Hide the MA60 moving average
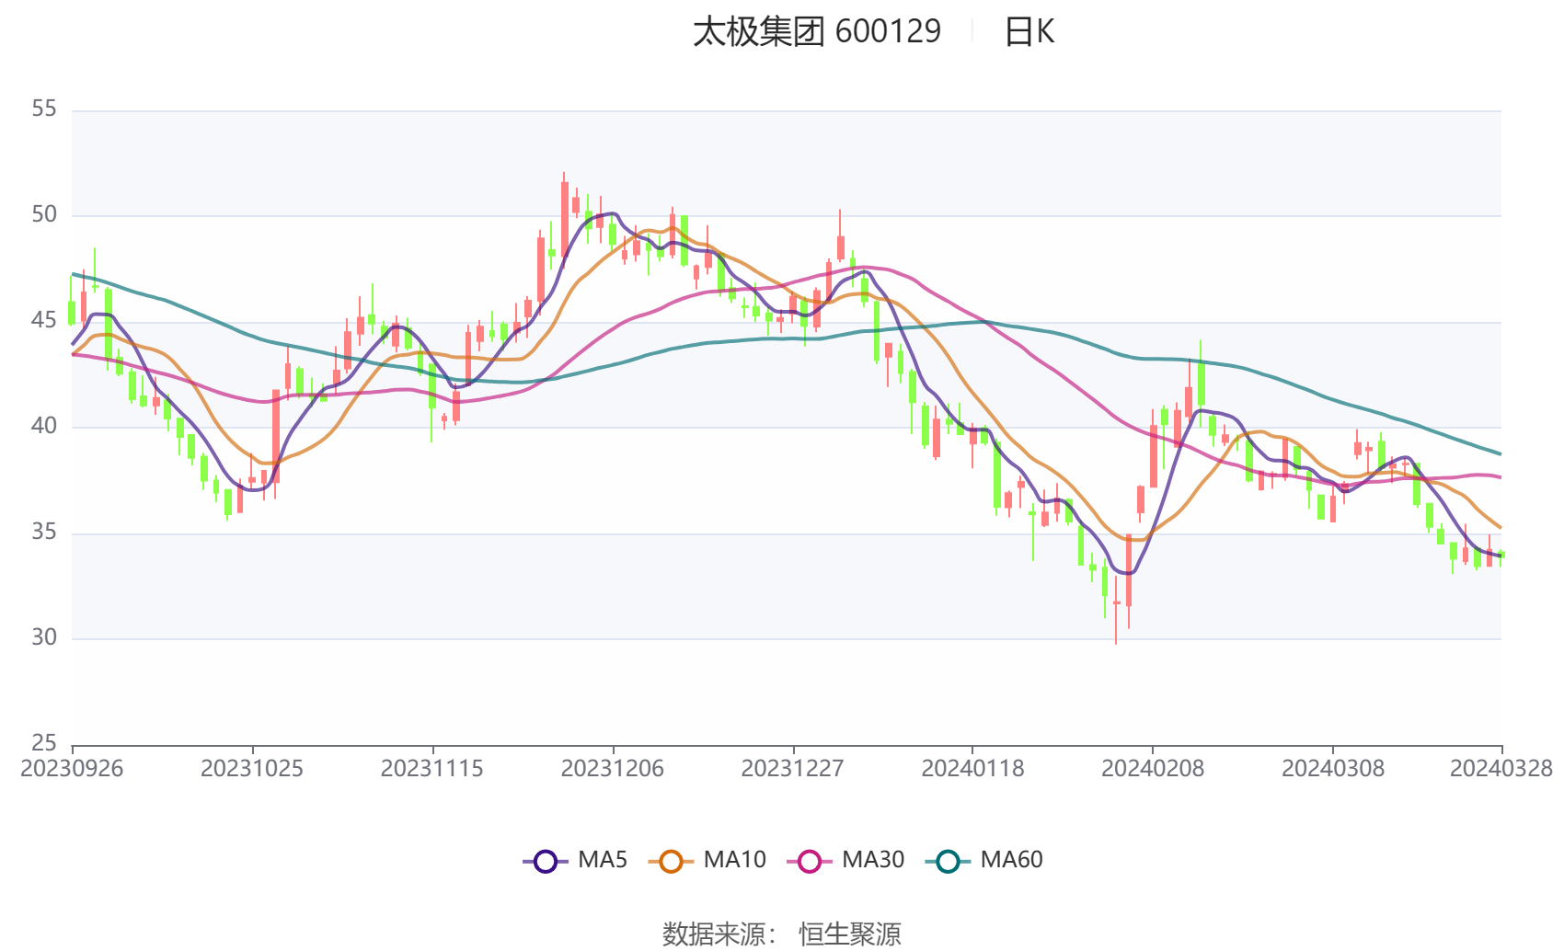Screen dimensions: 1564x951 pos(984,860)
